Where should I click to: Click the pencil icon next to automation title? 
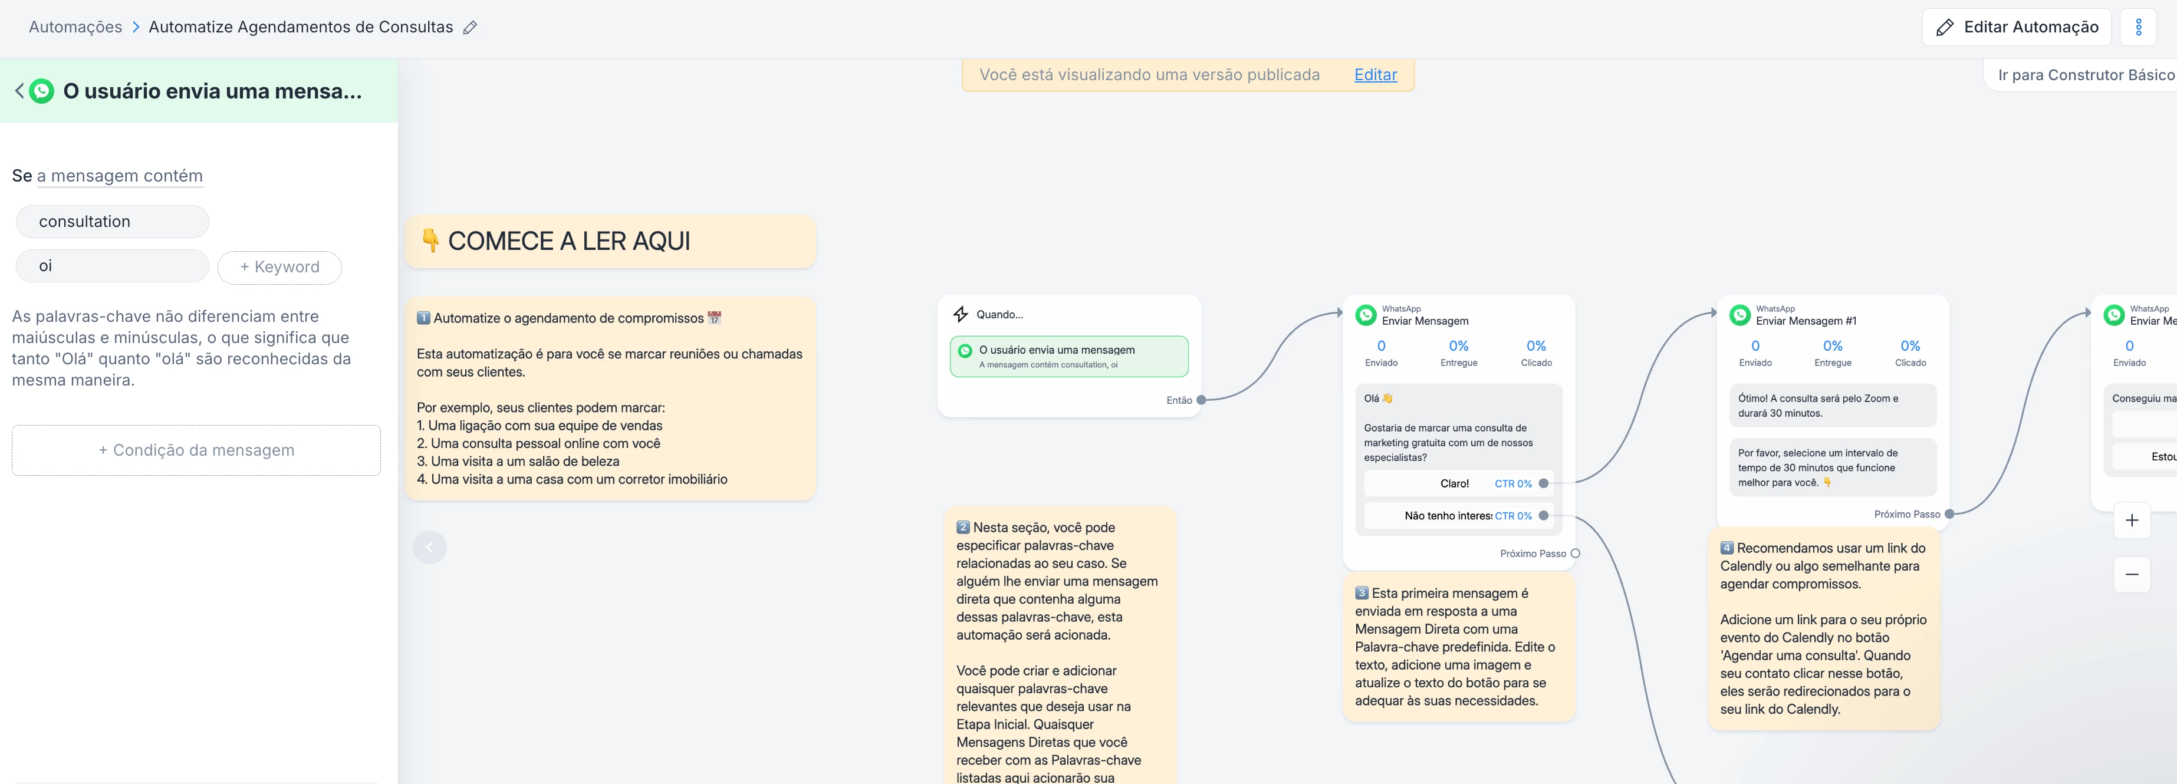tap(470, 27)
